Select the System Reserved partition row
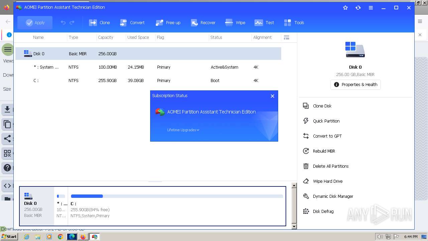428x241 pixels. [148, 67]
